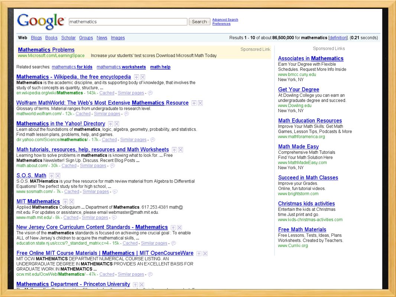Image resolution: width=396 pixels, height=297 pixels.
Task: Promote the MIT OpenCourseWare result
Action: [199, 254]
